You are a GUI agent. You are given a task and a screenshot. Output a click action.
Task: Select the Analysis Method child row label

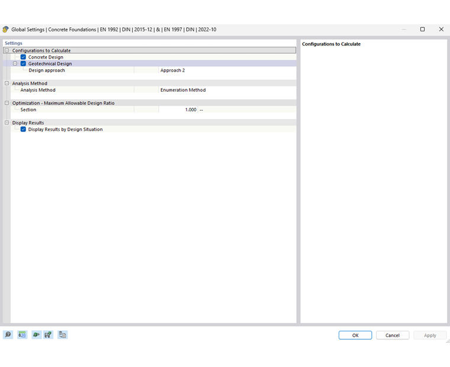(38, 90)
